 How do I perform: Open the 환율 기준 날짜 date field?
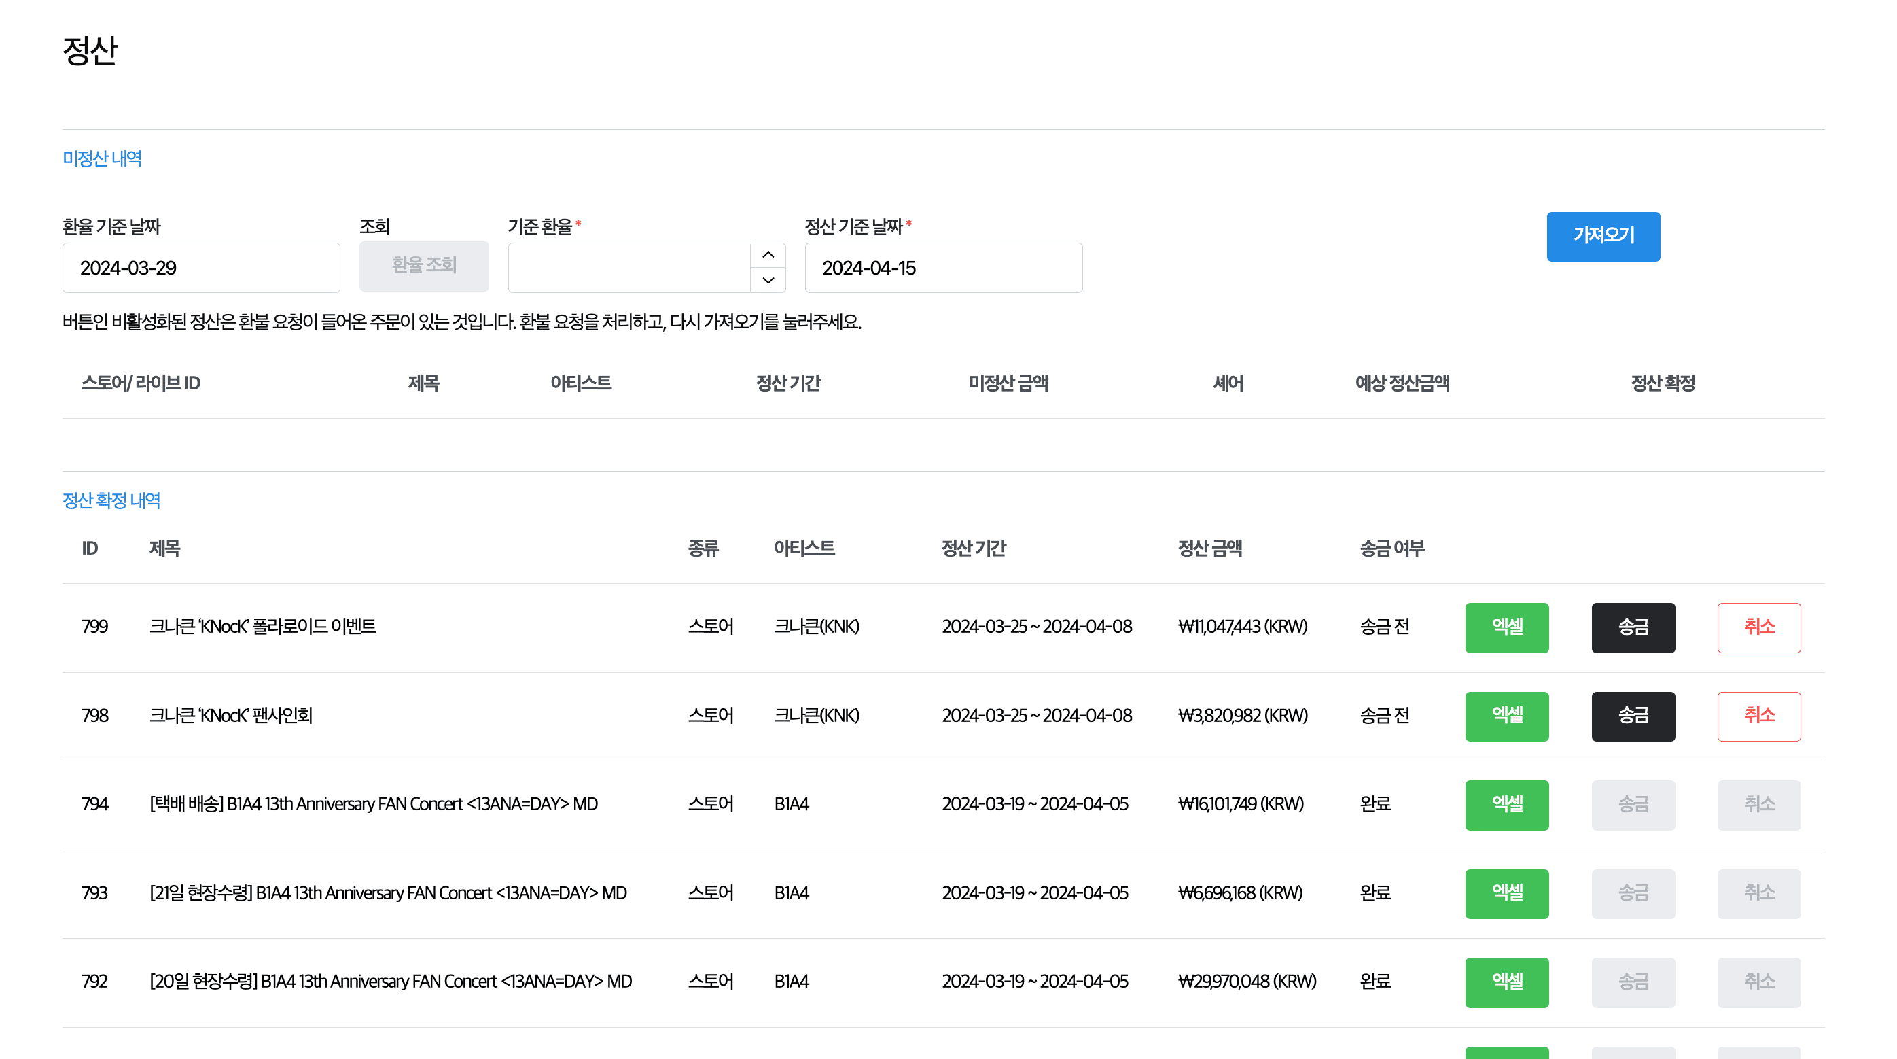coord(201,268)
